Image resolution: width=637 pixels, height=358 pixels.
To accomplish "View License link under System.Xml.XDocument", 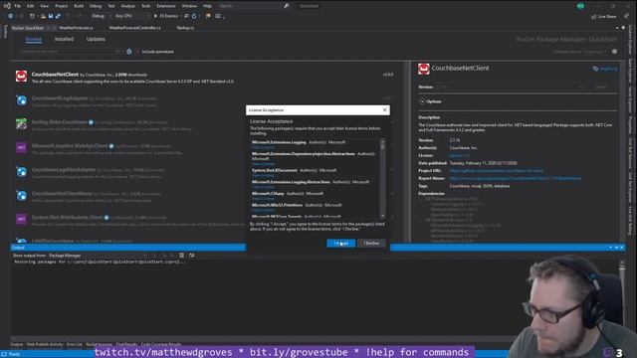I will (263, 175).
